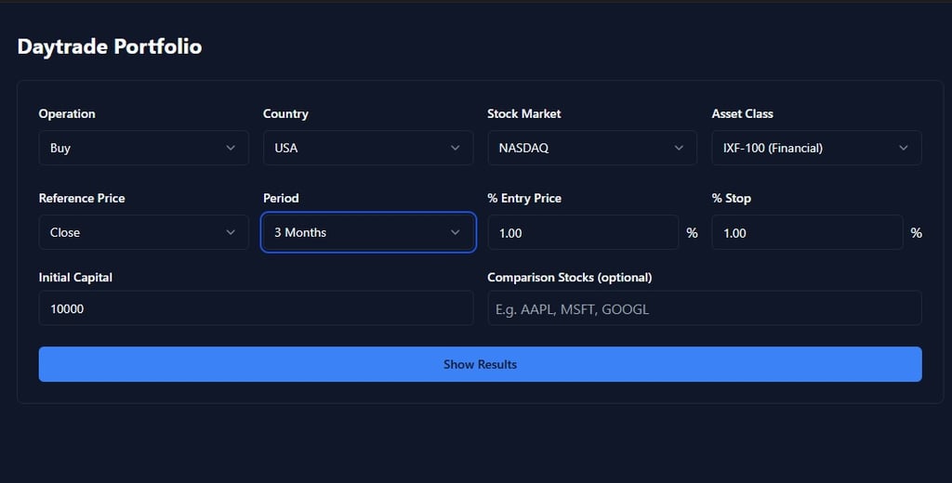952x483 pixels.
Task: Click the Asset Class field label
Action: [742, 113]
